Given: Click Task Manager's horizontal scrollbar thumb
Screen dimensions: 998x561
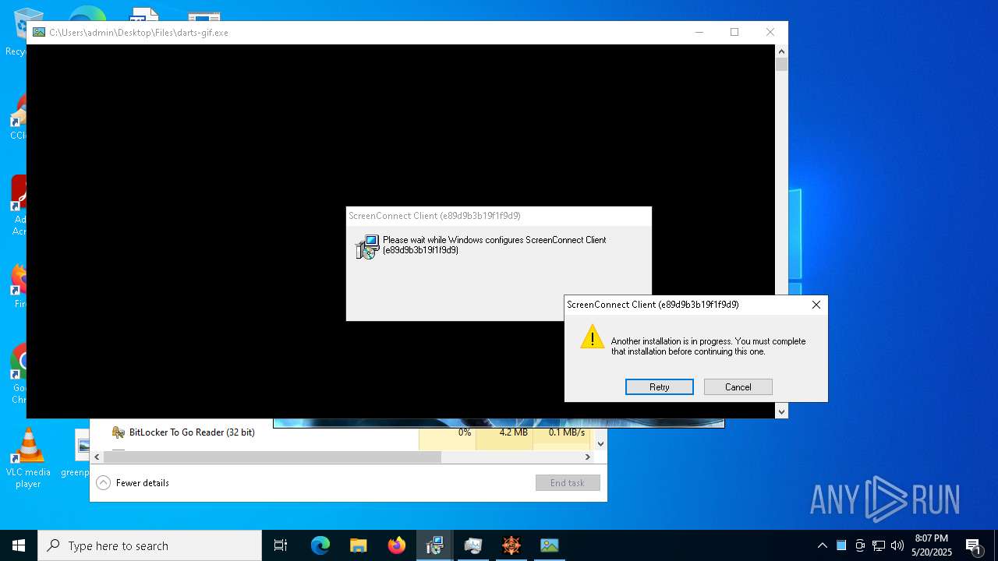Looking at the screenshot, I should [272, 457].
